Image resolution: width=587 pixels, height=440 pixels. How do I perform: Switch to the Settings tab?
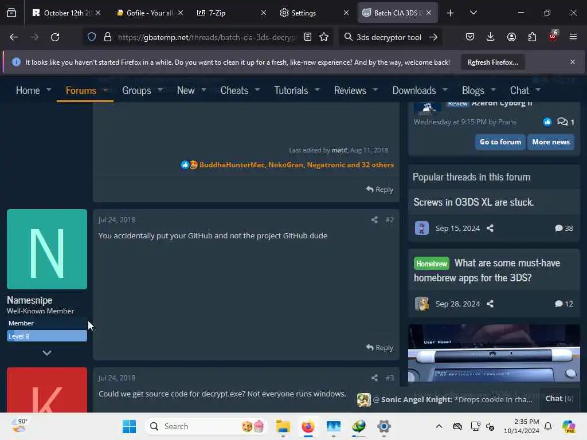[315, 13]
